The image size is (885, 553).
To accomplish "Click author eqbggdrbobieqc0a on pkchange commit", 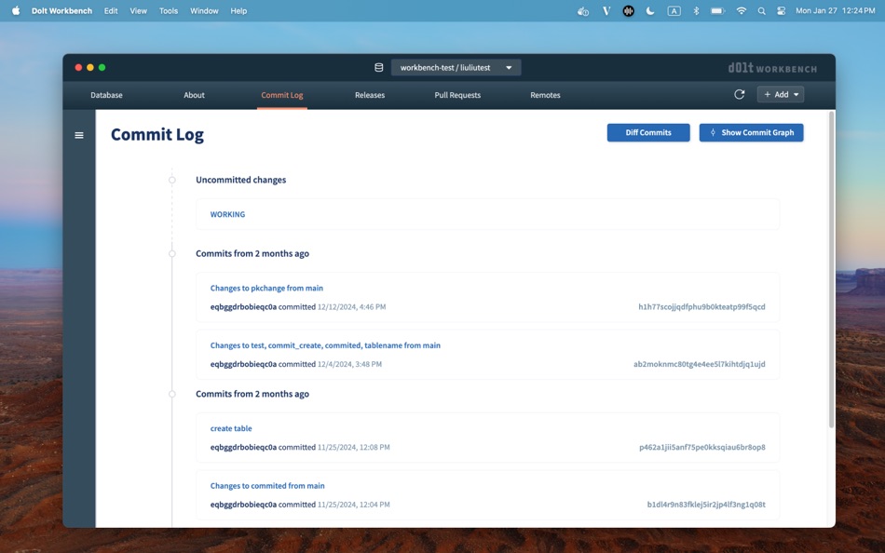I will pyautogui.click(x=243, y=307).
